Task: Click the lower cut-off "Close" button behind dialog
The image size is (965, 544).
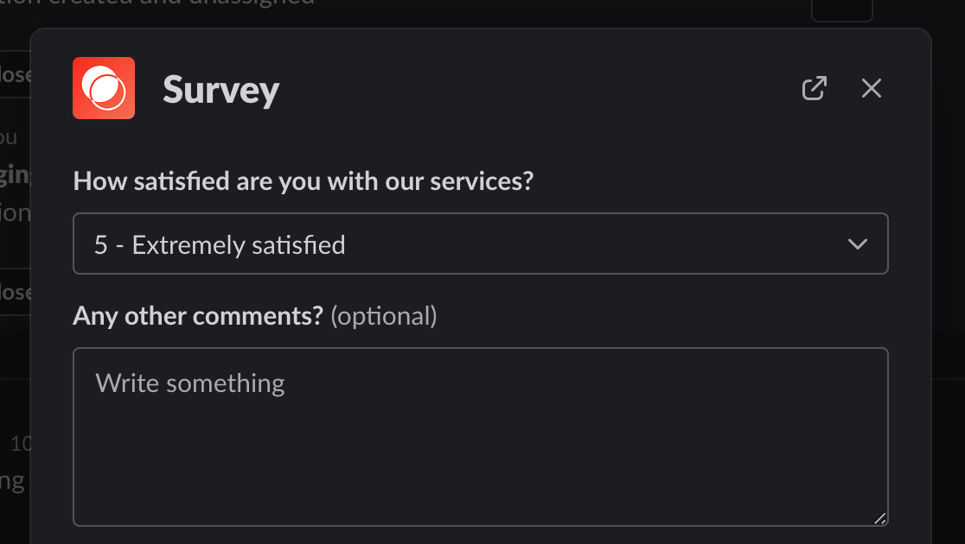Action: pyautogui.click(x=15, y=293)
